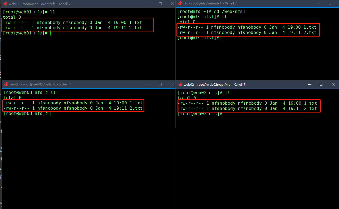Select title 'web02 - root@web02:/opt/nfs - Xshell 7'
The height and width of the screenshot is (209, 339).
[x=214, y=84]
